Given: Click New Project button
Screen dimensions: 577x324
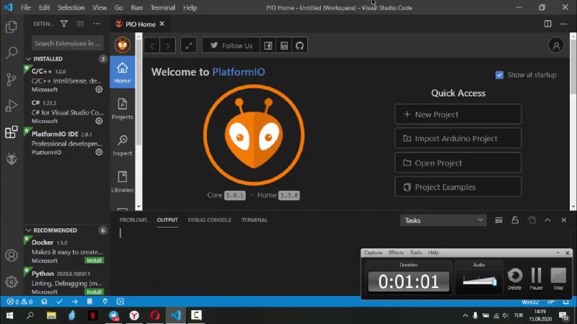Looking at the screenshot, I should [458, 114].
